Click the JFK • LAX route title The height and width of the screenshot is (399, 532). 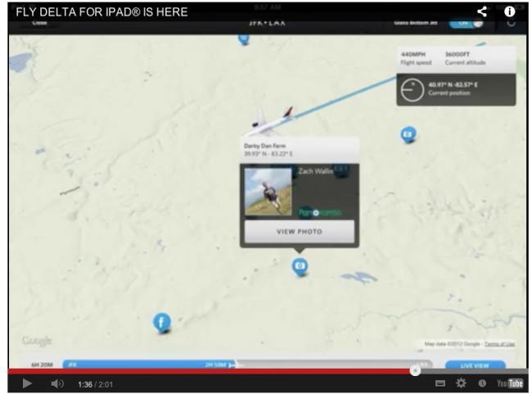click(267, 23)
